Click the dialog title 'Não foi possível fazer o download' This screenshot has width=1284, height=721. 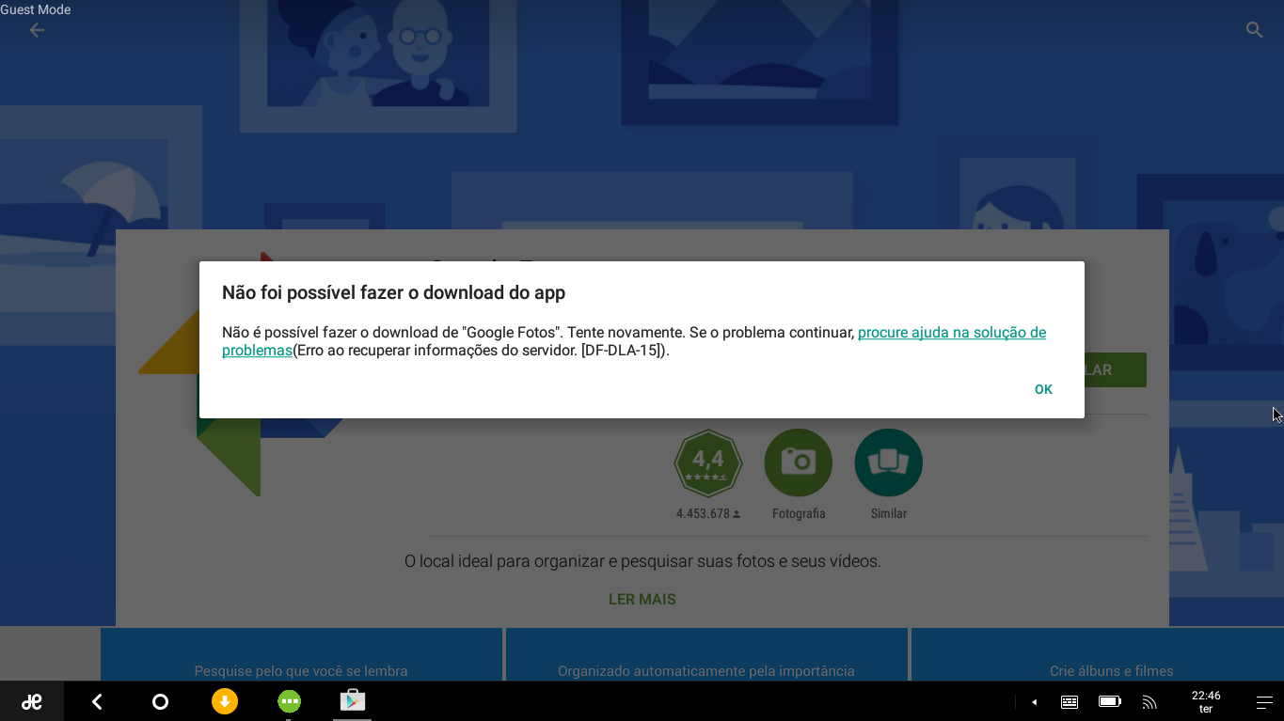click(x=393, y=292)
